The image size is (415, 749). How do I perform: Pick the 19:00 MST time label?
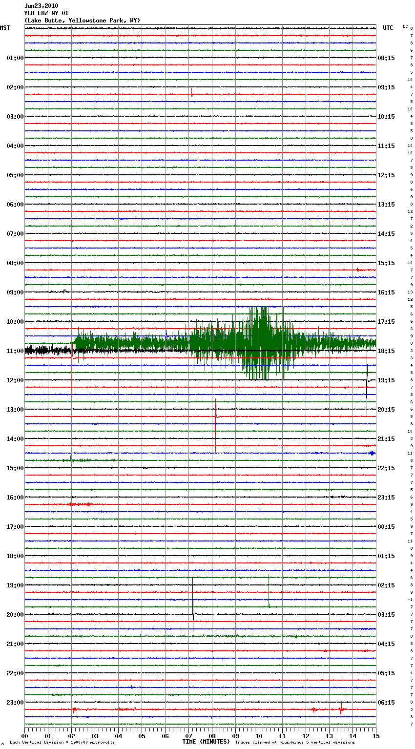pos(15,585)
